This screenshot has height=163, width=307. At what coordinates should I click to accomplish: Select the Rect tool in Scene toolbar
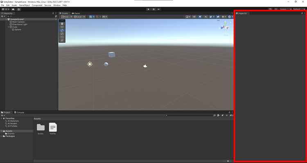click(62, 37)
